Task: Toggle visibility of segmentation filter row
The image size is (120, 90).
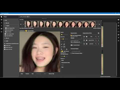Action: [87, 40]
